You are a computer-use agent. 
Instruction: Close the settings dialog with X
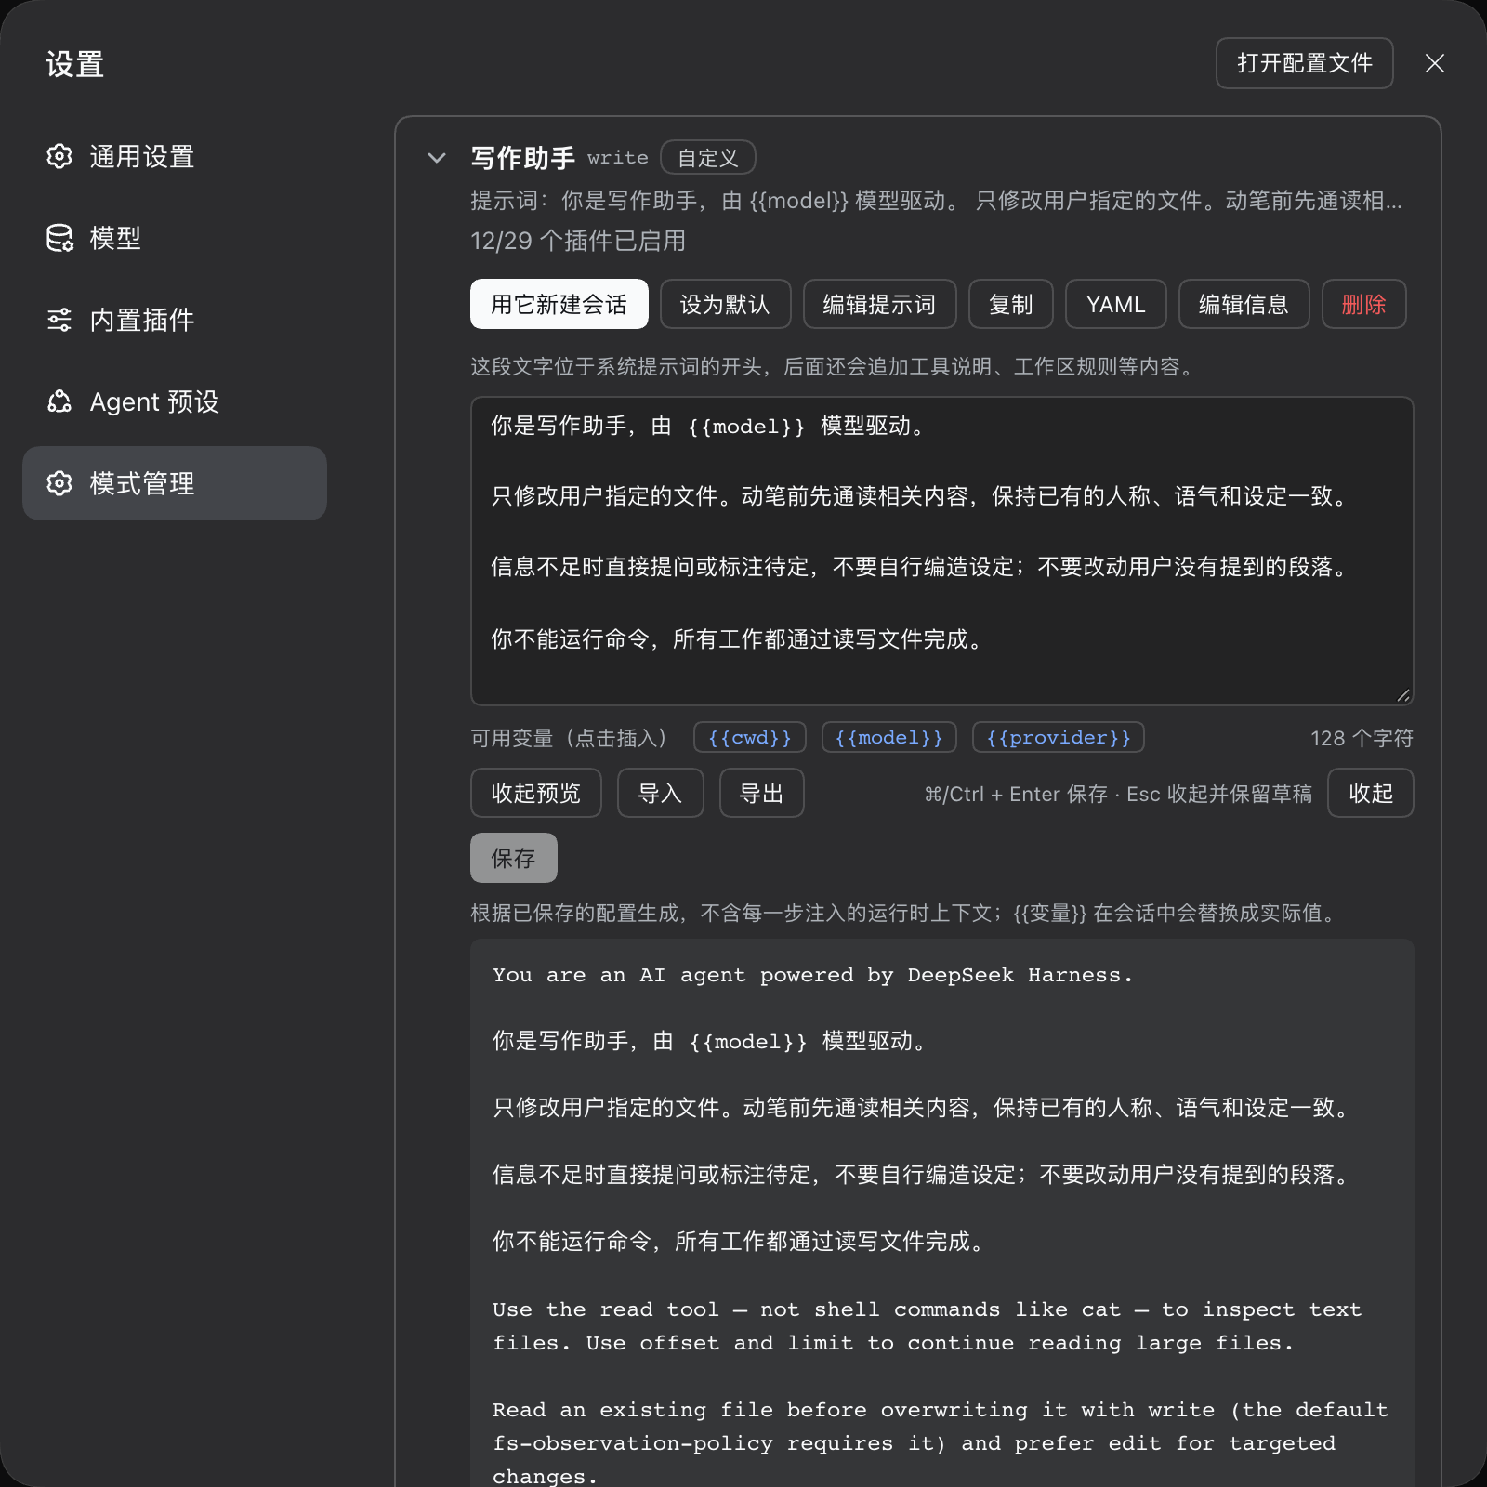[x=1435, y=63]
